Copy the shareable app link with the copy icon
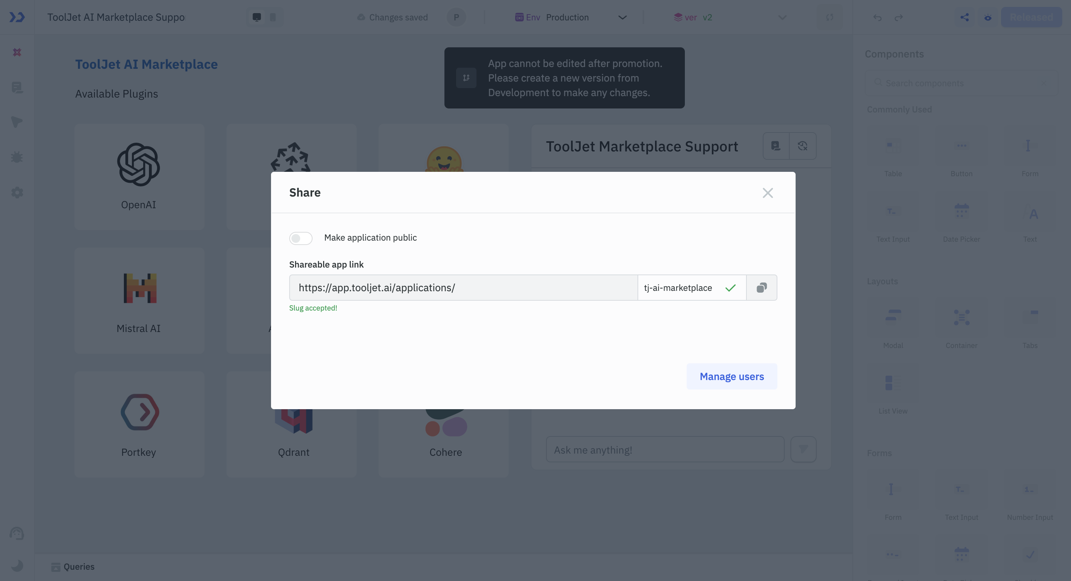Viewport: 1071px width, 581px height. (762, 287)
